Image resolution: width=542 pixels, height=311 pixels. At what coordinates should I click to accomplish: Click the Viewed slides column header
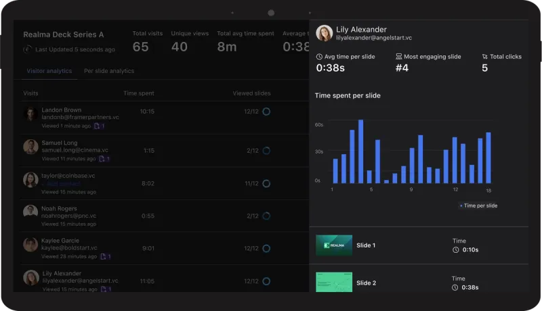251,93
